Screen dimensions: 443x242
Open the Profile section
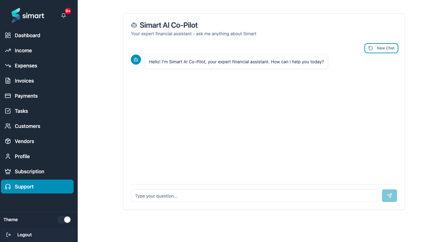(x=22, y=156)
